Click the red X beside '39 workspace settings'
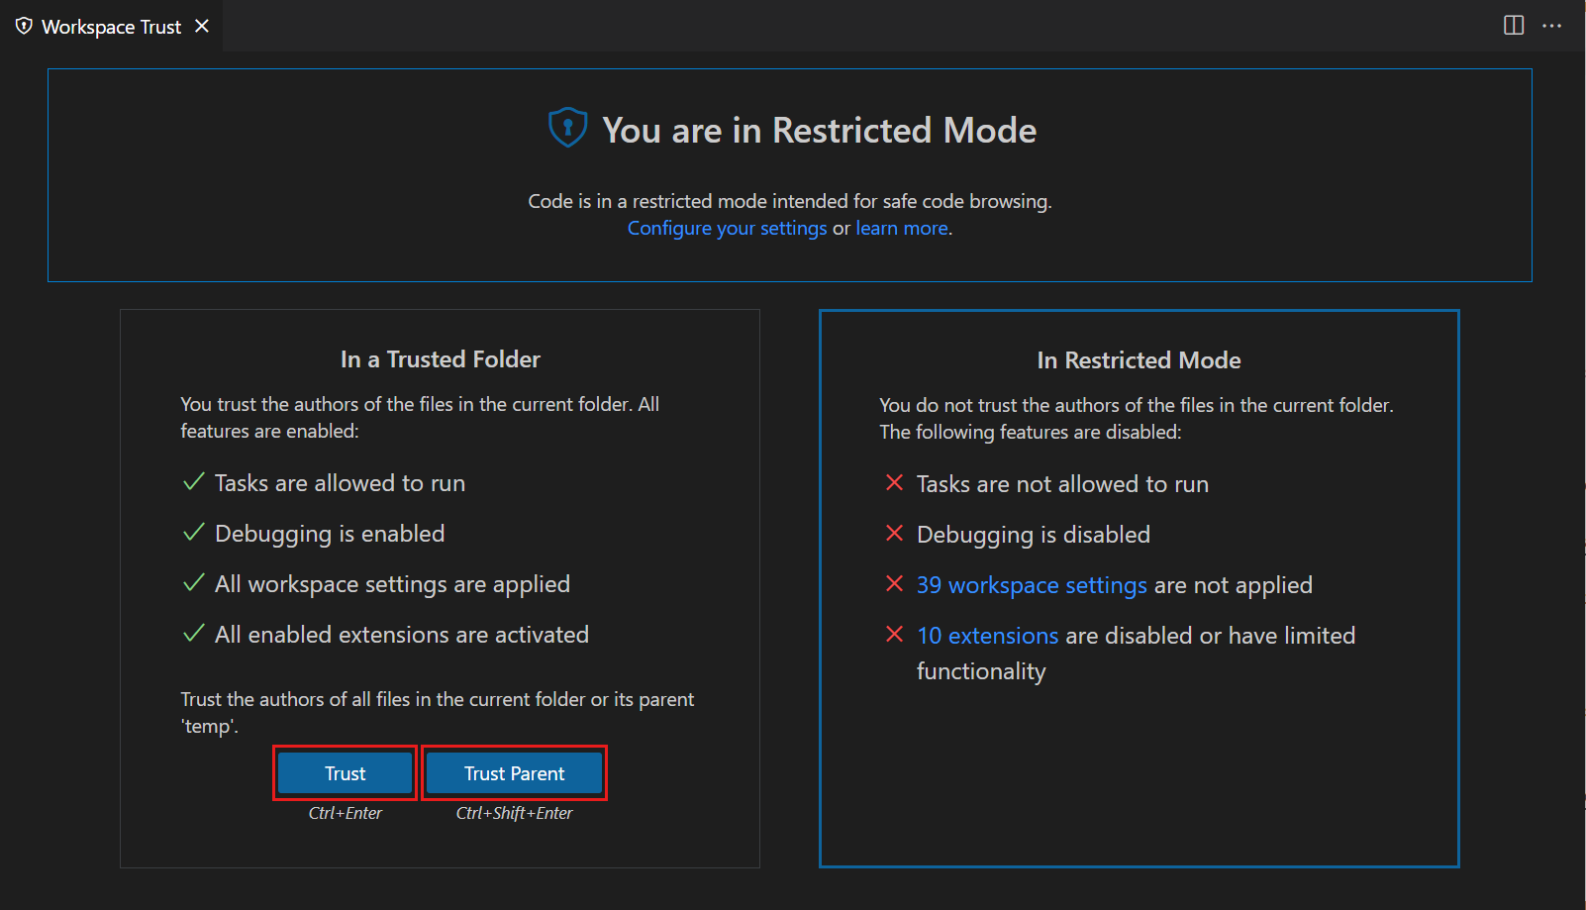 (x=894, y=584)
